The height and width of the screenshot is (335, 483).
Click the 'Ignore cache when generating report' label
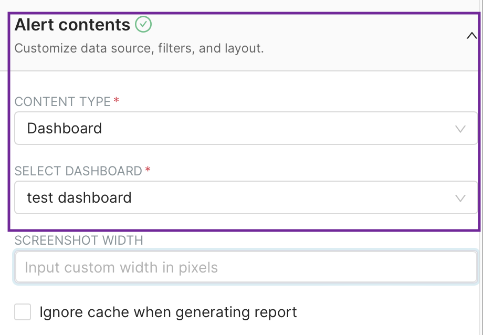click(x=168, y=312)
